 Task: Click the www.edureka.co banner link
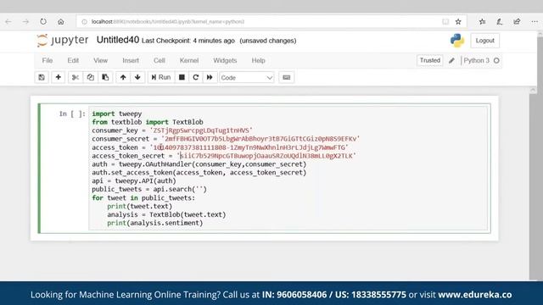point(475,295)
